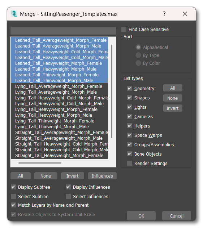Select Lying_Tall_Thinweight_Morph_Male entry
Image resolution: width=203 pixels, height=228 pixels.
click(60, 127)
